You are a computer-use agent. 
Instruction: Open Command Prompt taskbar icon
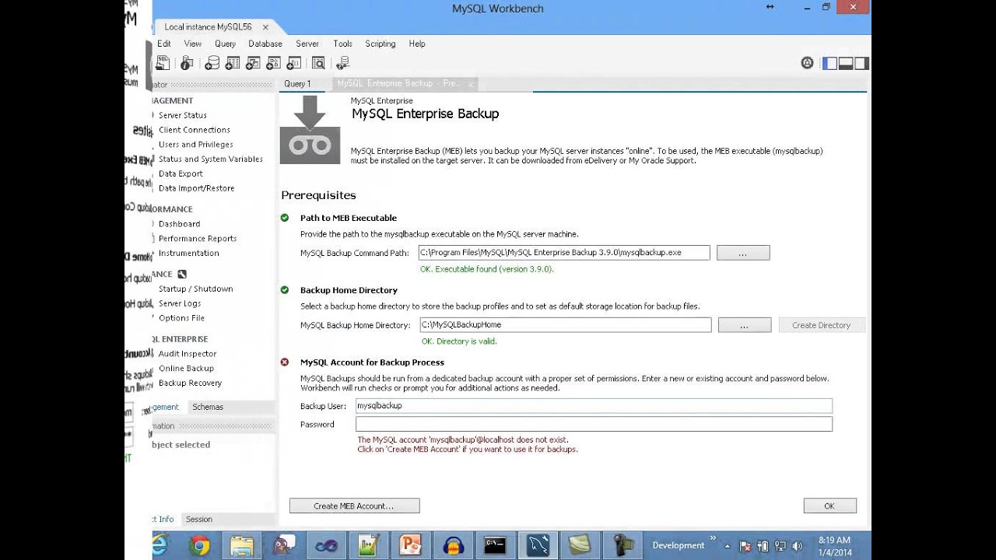(495, 545)
